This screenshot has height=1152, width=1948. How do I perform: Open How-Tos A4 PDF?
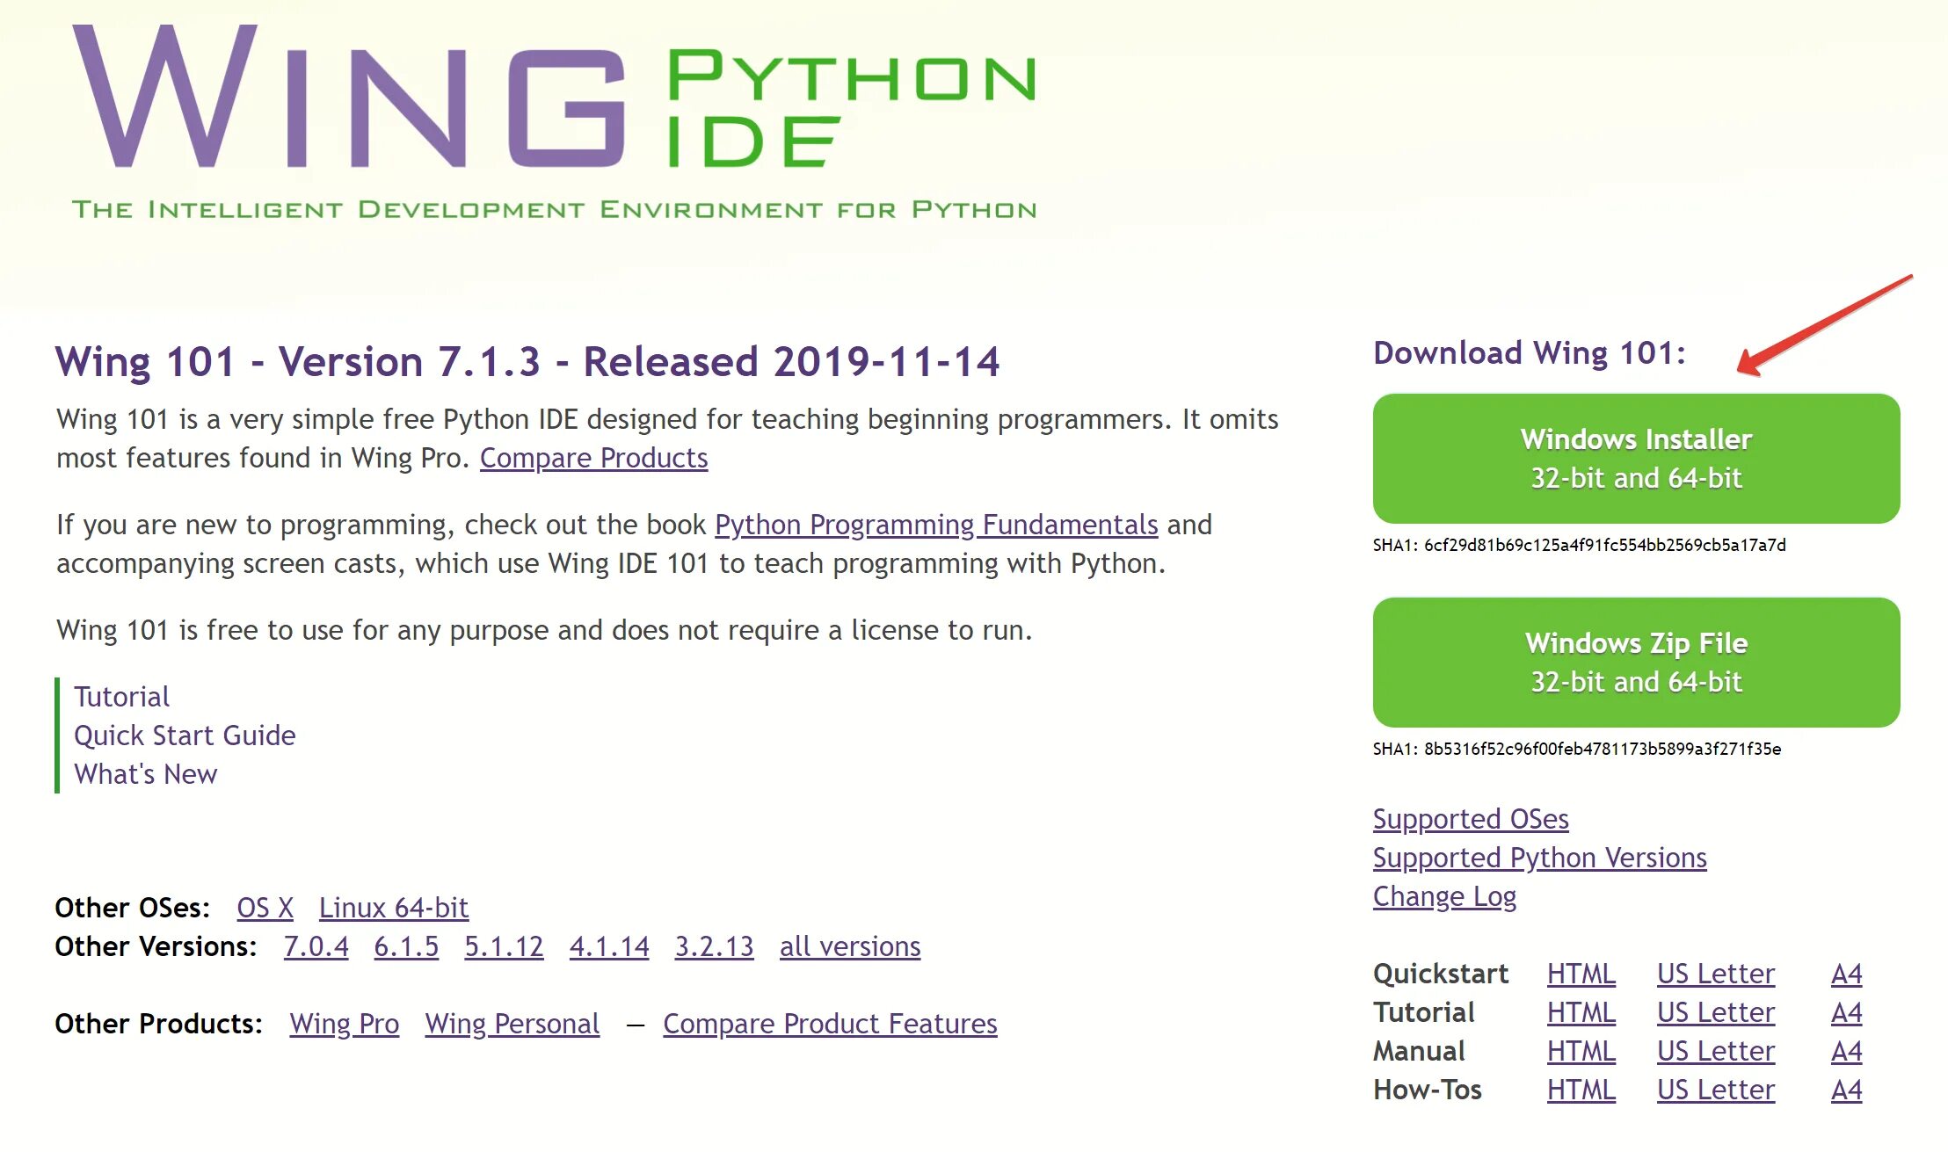1847,1090
